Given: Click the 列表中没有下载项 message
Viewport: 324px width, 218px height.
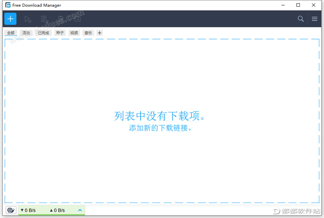Looking at the screenshot, I should [x=159, y=116].
